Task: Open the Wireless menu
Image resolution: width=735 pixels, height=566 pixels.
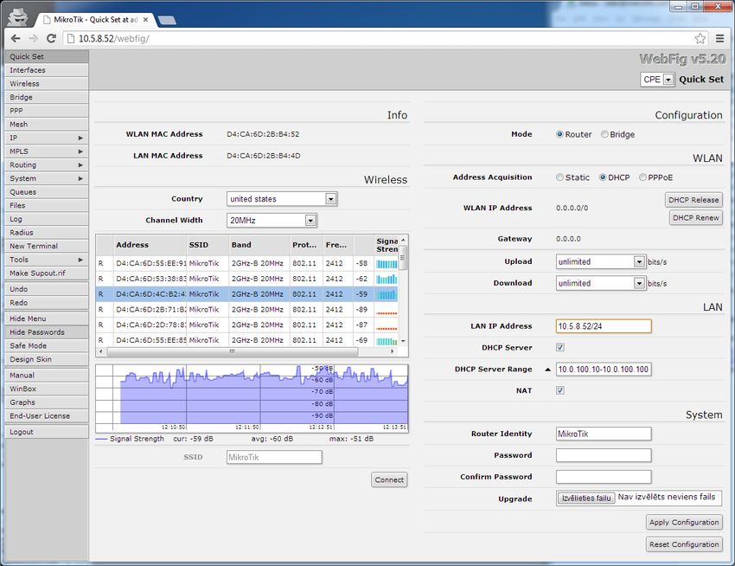Action: click(47, 84)
